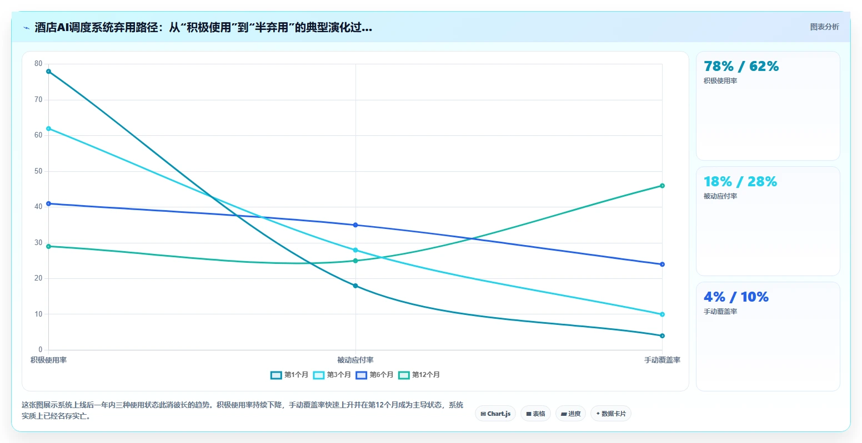
Task: Click the 第3个月 point at 10 on 手动覆盖率
Action: 662,314
